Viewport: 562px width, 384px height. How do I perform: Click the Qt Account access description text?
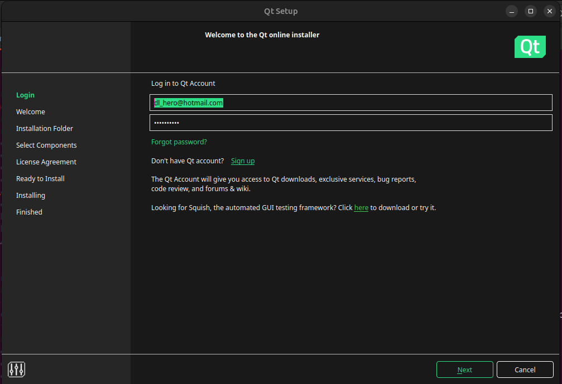(284, 184)
